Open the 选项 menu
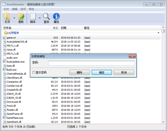The width and height of the screenshot is (167, 131). tap(23, 9)
